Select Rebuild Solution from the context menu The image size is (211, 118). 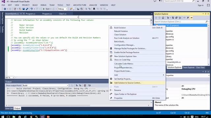point(137,31)
